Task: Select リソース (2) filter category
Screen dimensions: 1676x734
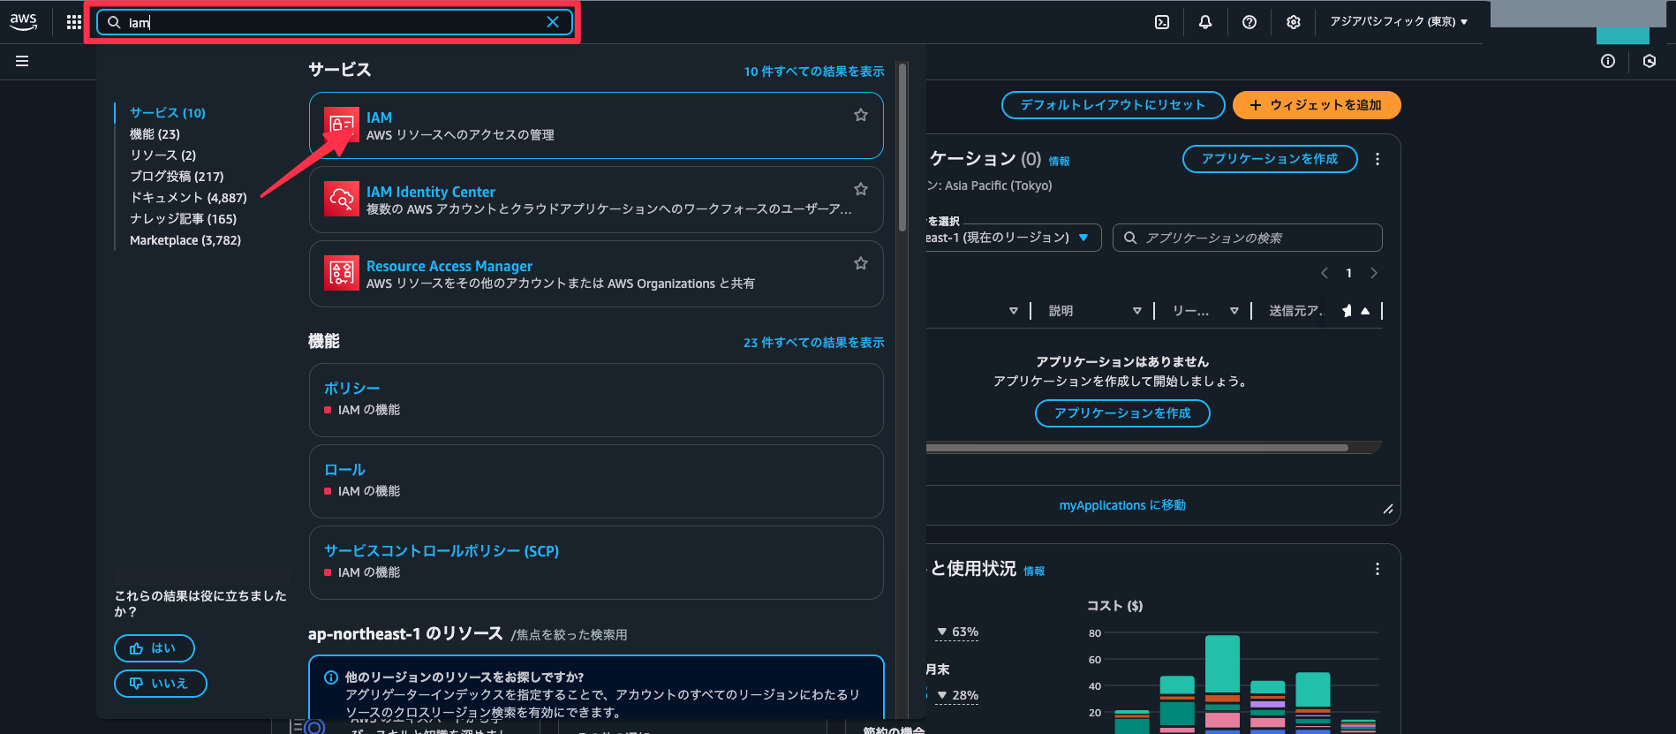Action: 162,155
